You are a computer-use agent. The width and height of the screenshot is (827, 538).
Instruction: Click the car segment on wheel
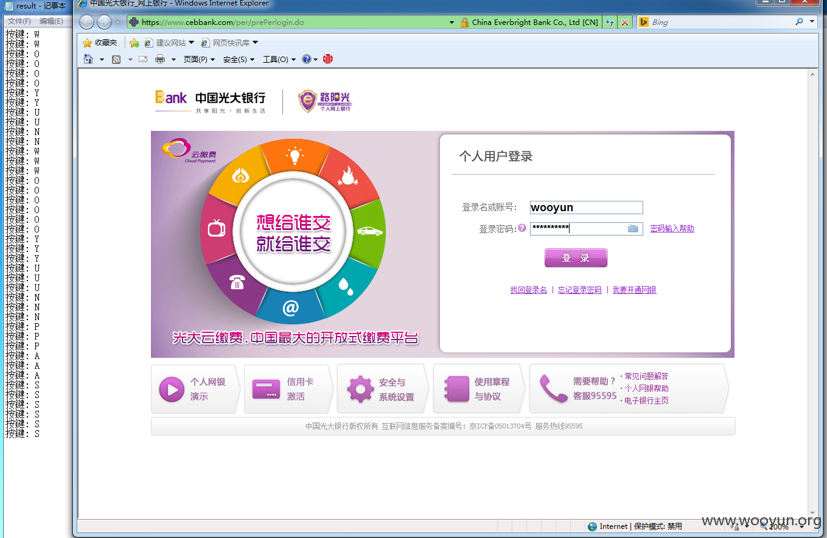point(369,231)
